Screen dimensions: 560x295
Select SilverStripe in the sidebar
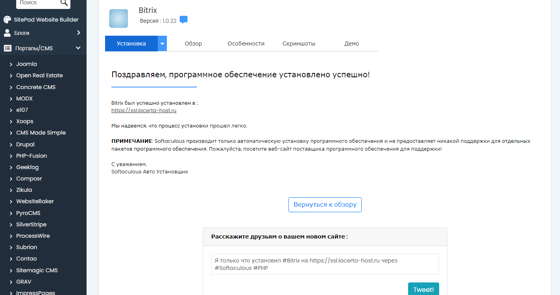(x=31, y=224)
